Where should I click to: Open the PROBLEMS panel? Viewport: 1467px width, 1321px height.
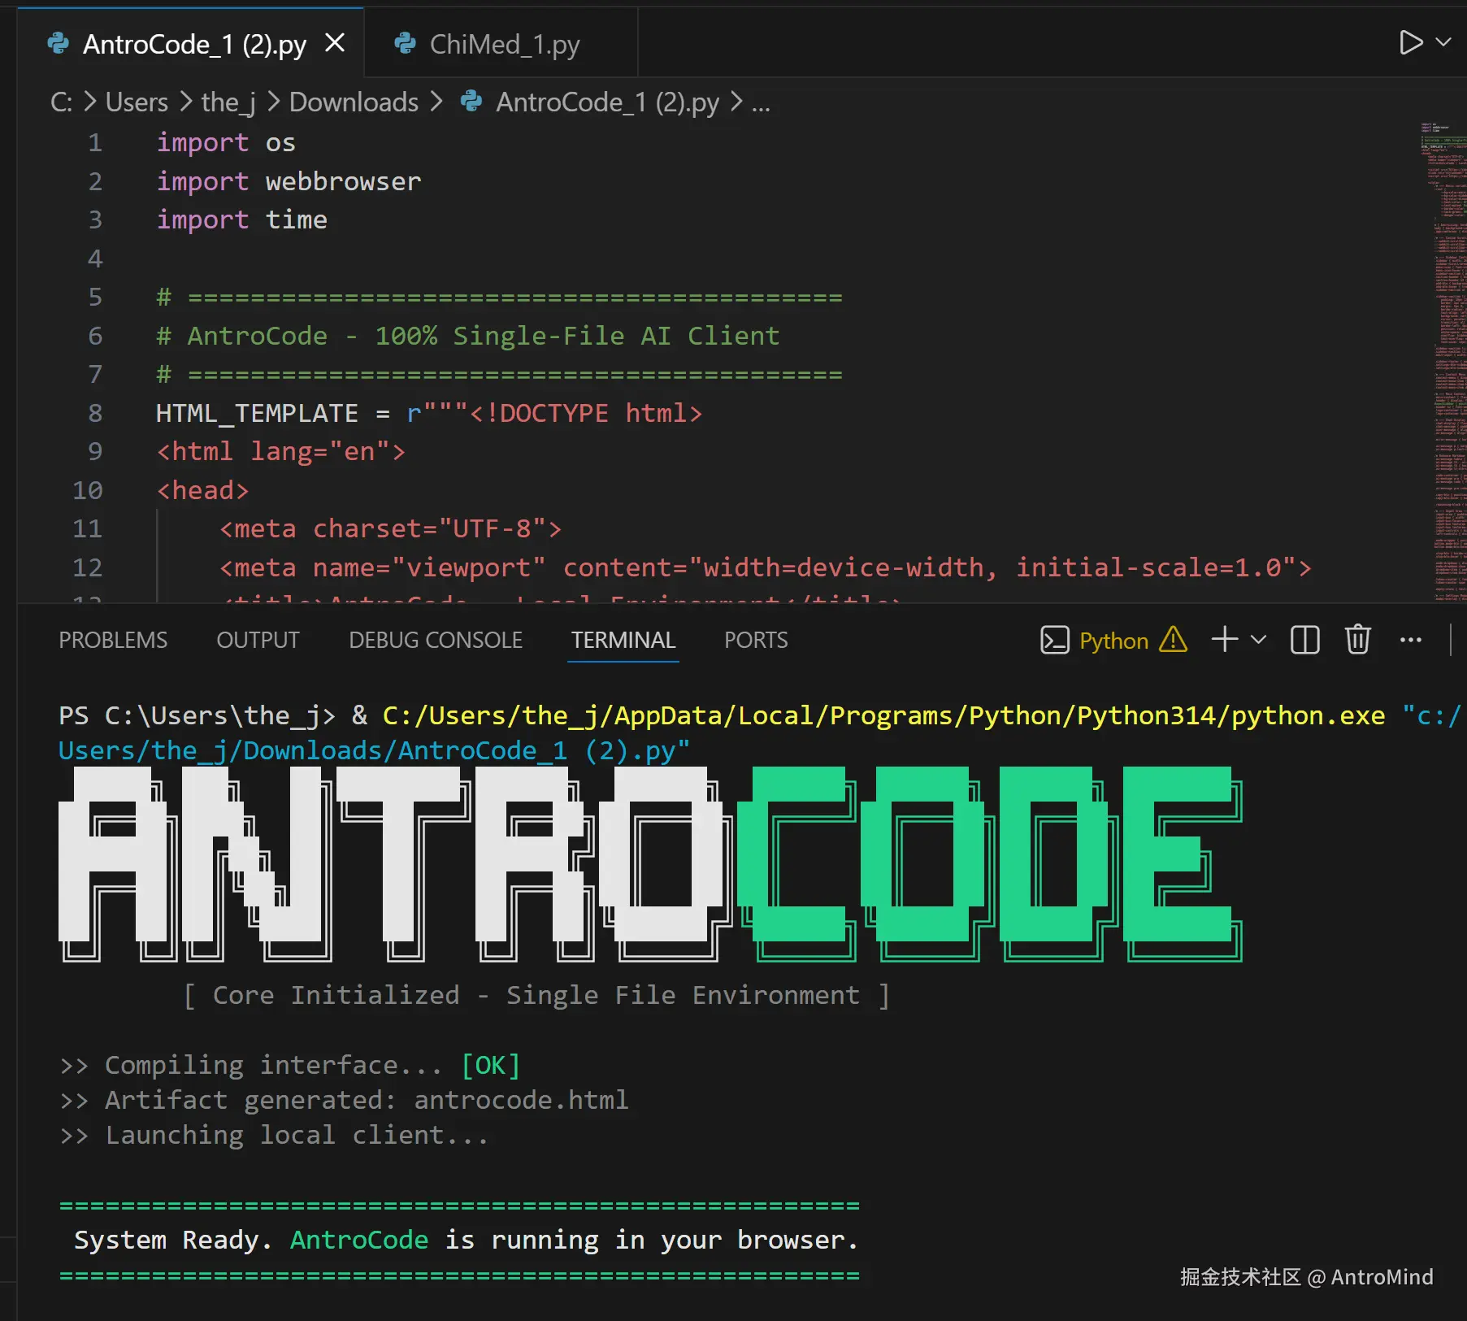(x=113, y=640)
